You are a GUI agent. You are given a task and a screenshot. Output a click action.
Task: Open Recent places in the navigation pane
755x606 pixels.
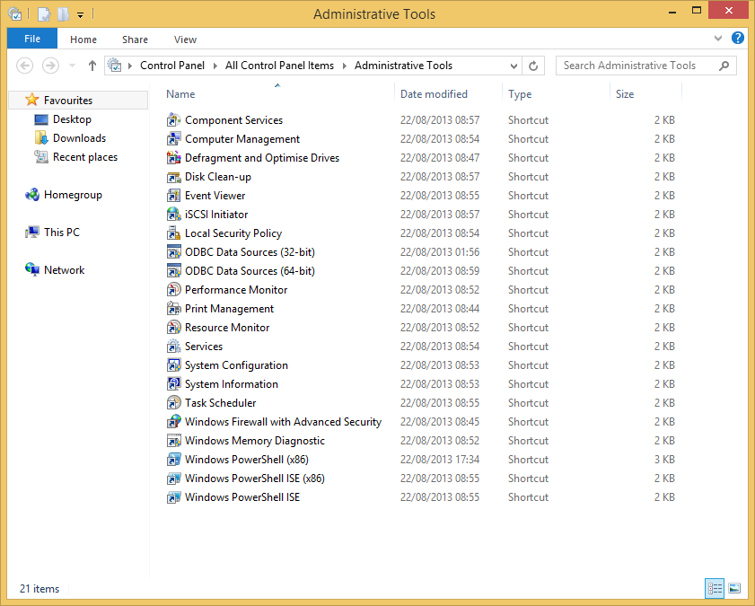(x=84, y=157)
